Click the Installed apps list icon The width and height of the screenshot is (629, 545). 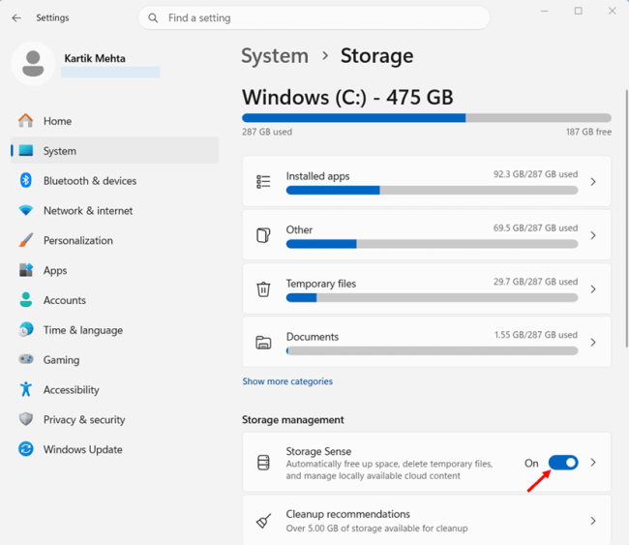[x=263, y=182]
